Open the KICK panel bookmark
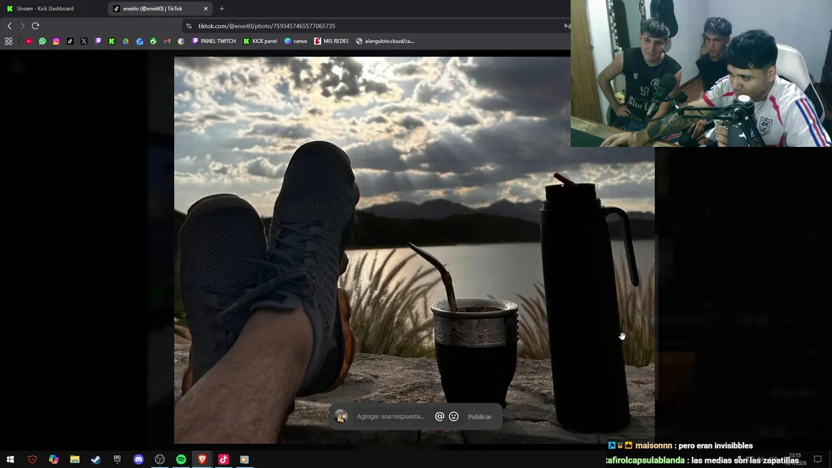The image size is (832, 468). (x=260, y=41)
